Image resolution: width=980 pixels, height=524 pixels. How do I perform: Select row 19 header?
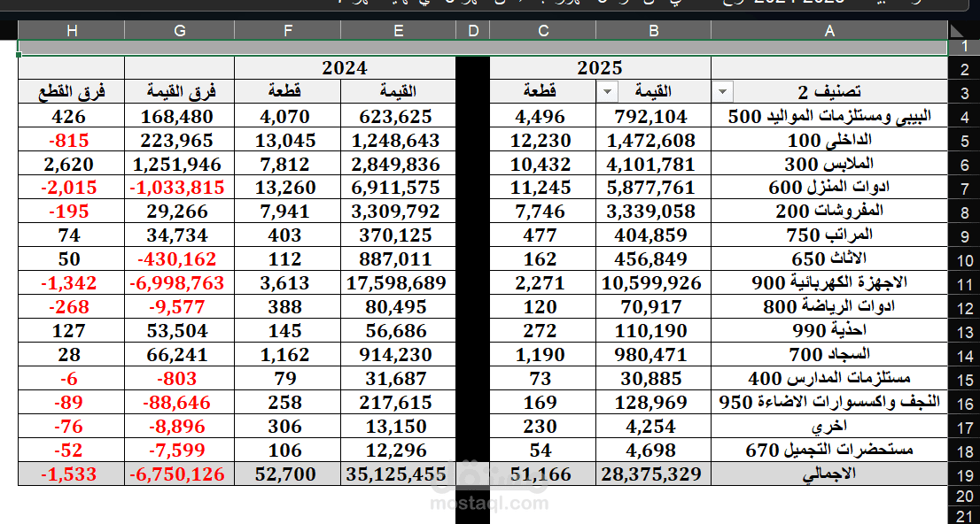click(964, 474)
